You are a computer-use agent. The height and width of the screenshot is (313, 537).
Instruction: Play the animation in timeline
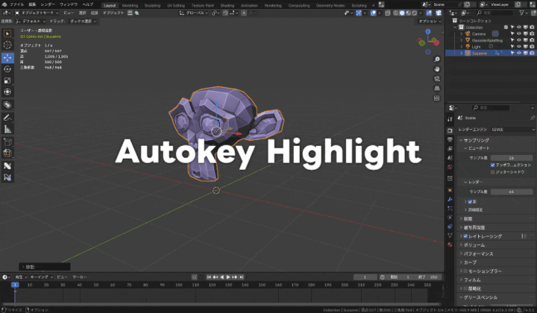coord(228,277)
